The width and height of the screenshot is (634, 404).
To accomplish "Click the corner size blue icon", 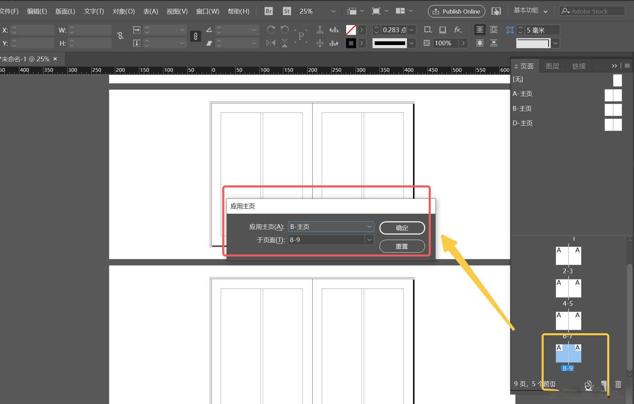I will point(510,30).
